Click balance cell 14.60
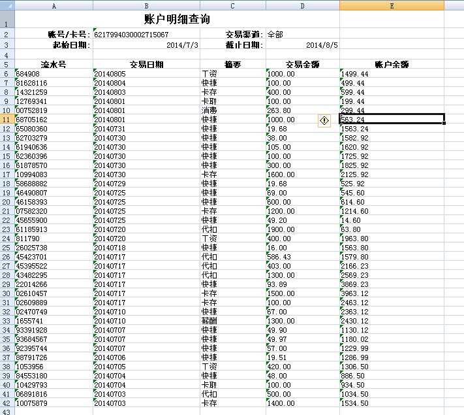Image resolution: width=464 pixels, height=415 pixels. coord(392,220)
